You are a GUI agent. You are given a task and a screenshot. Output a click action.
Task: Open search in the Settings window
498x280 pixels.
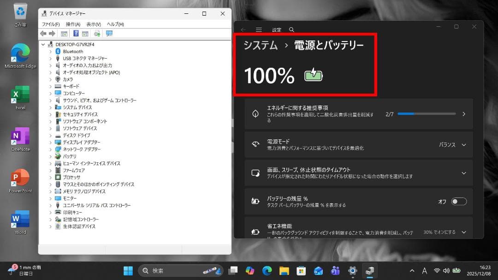(292, 29)
